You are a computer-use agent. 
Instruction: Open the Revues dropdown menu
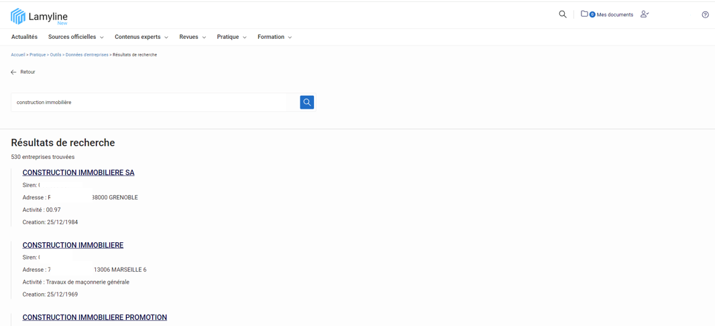[192, 37]
